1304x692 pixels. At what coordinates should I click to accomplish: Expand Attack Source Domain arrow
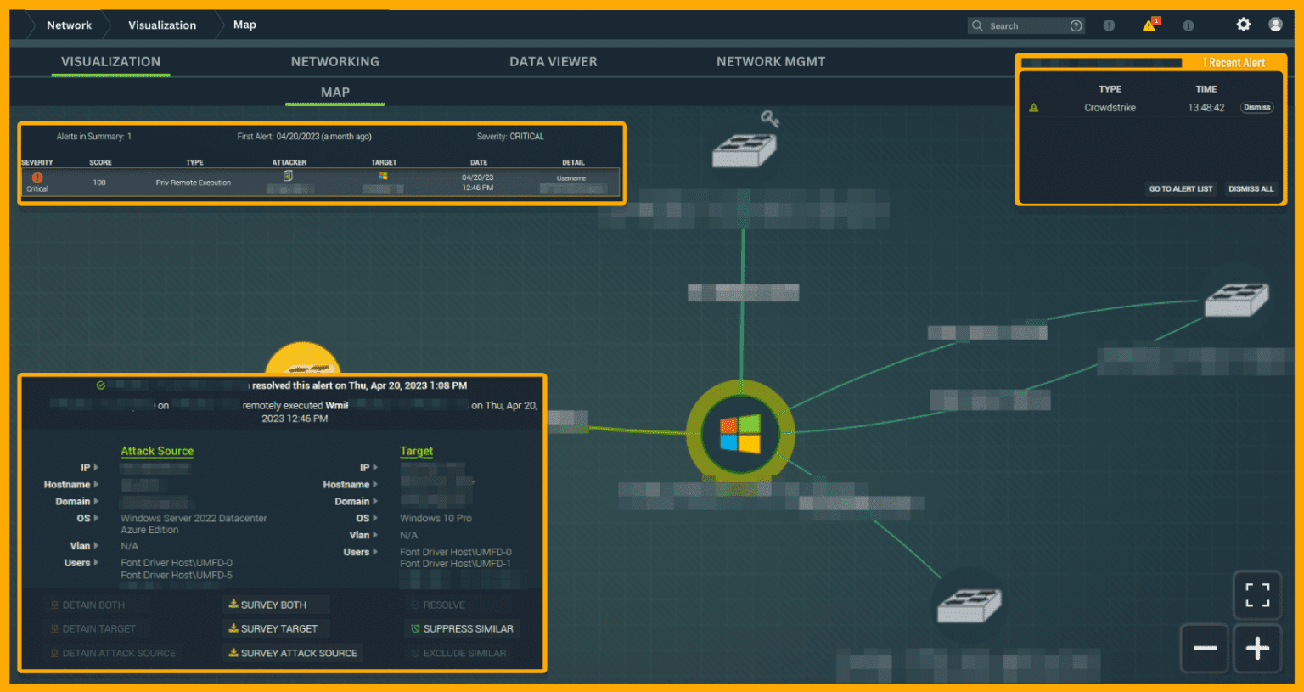point(96,501)
